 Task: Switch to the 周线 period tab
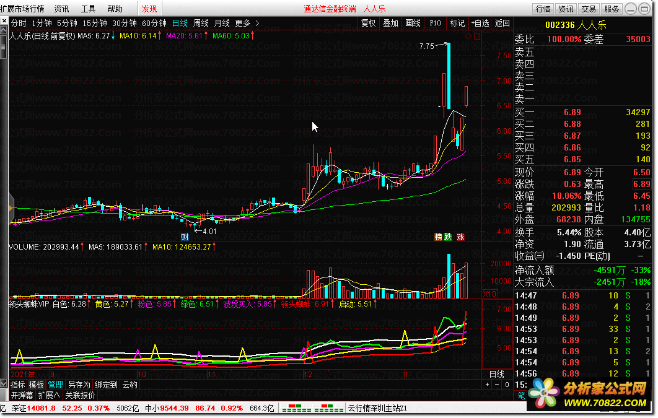point(201,23)
